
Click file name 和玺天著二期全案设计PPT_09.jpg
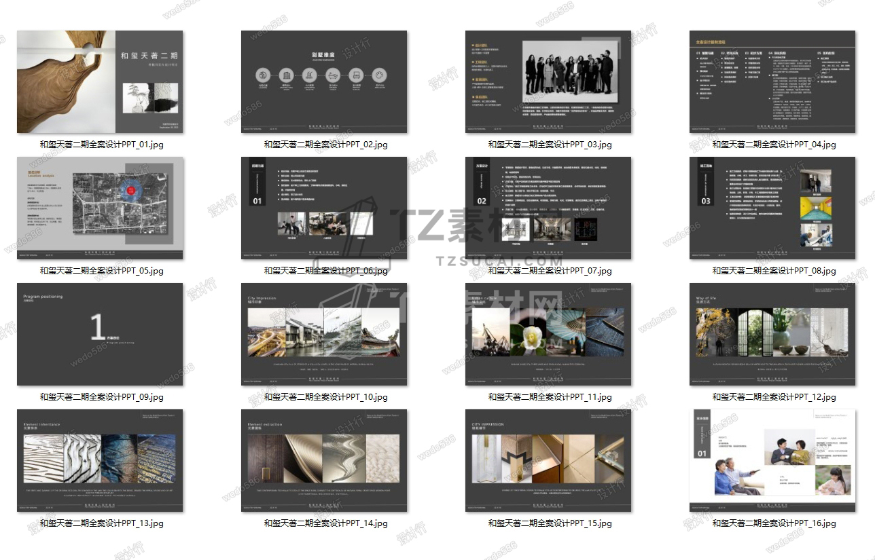102,397
